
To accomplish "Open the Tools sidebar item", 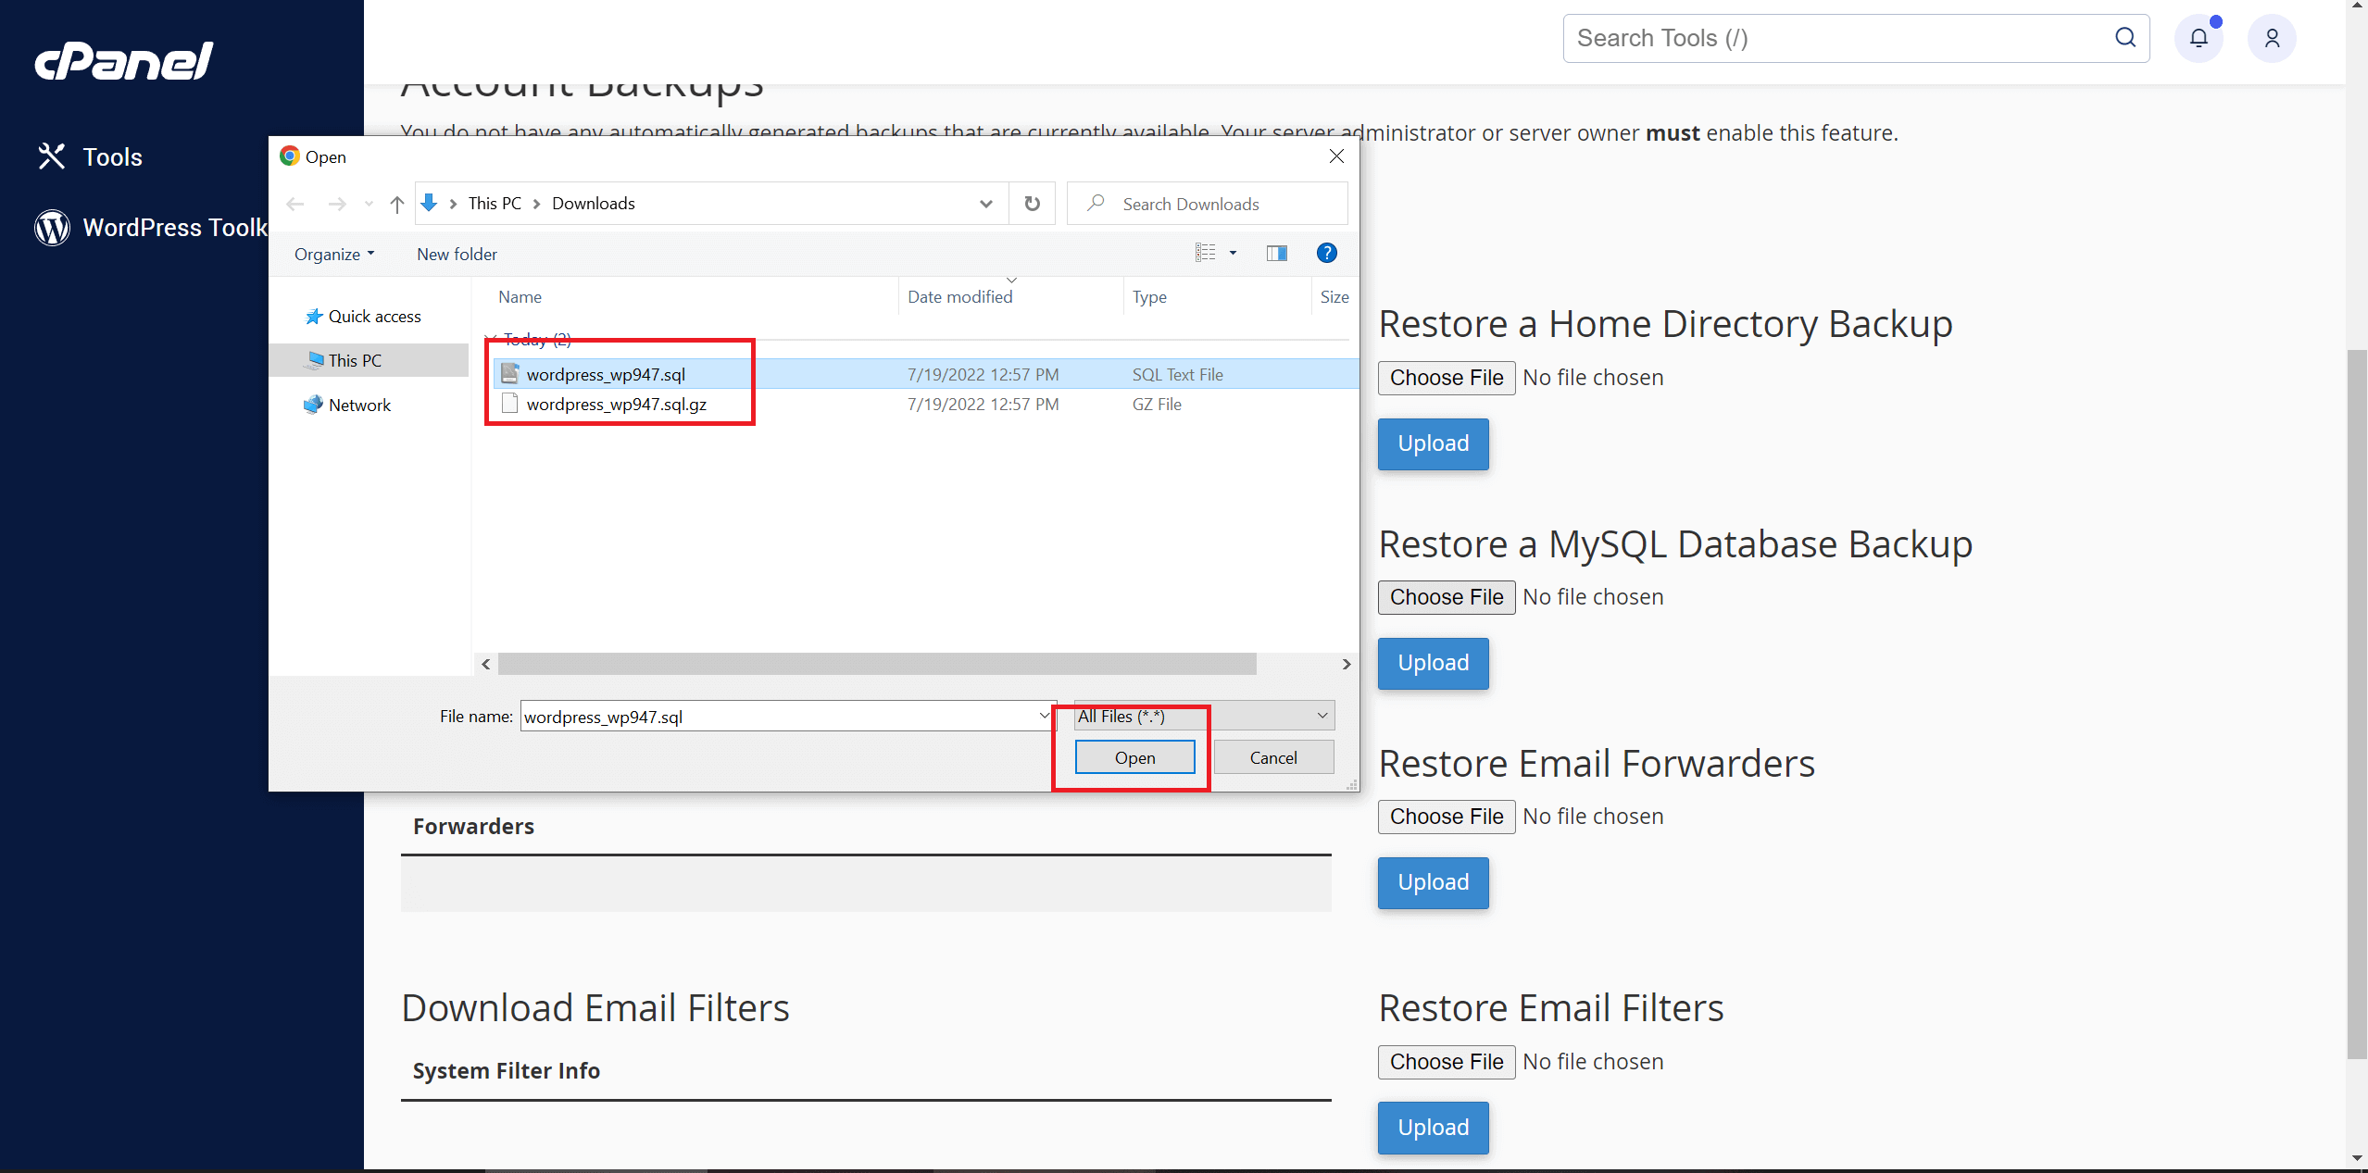I will [90, 157].
